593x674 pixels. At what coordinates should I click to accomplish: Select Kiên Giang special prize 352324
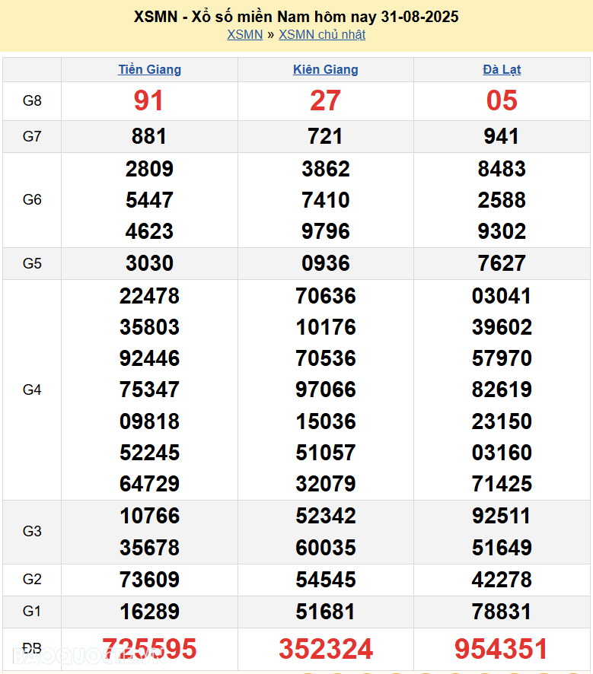325,649
